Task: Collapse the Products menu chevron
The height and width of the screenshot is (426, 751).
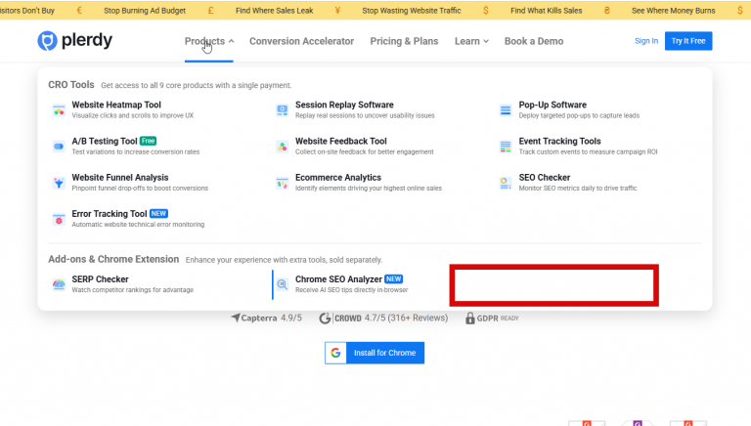Action: point(232,41)
